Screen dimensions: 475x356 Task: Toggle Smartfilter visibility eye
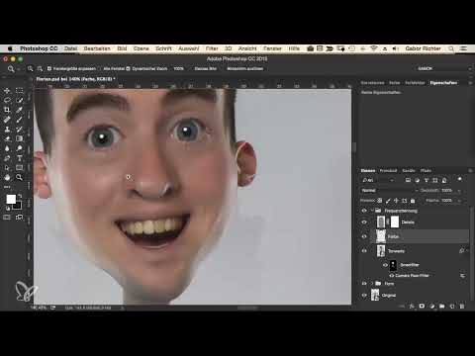pyautogui.click(x=385, y=265)
